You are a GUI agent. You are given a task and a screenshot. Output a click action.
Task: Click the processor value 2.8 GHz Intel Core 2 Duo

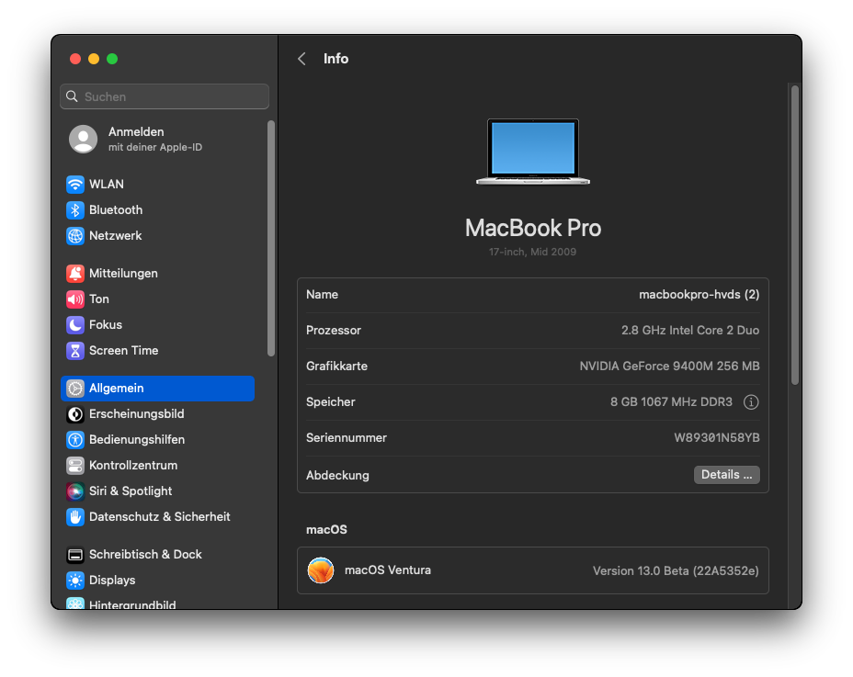pos(690,330)
